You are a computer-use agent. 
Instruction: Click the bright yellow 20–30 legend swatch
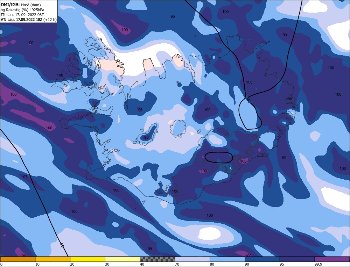(x=87, y=259)
